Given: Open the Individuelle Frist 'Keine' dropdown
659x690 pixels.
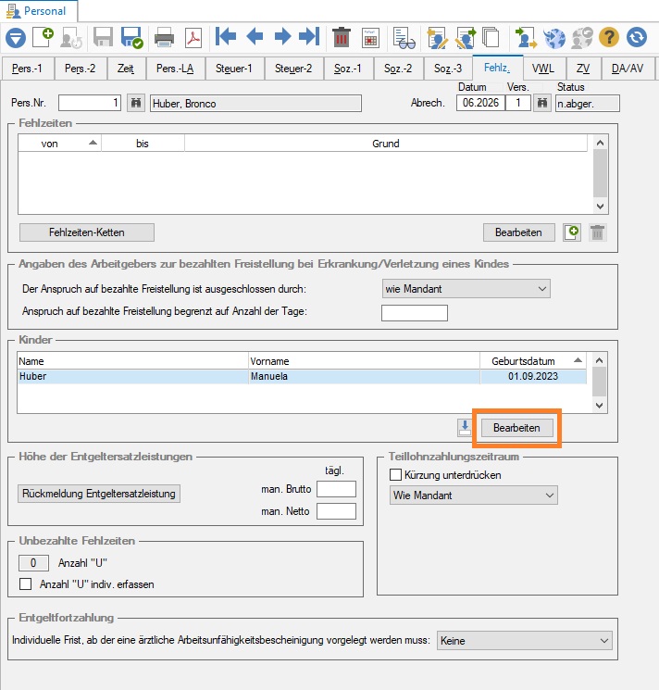Looking at the screenshot, I should tap(524, 640).
